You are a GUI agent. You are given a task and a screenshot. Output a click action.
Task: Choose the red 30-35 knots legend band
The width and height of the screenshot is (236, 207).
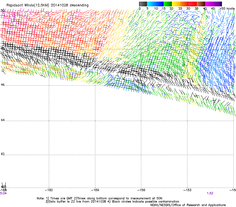click(x=193, y=4)
